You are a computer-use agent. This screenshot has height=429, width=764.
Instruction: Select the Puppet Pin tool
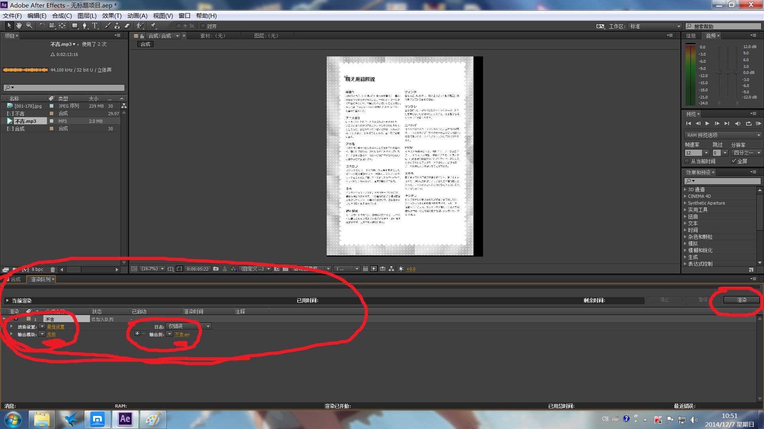pyautogui.click(x=153, y=26)
